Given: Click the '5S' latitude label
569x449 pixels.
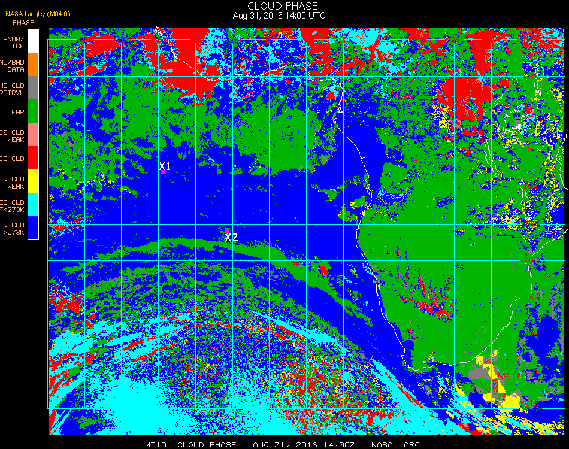Looking at the screenshot, I should 533,149.
